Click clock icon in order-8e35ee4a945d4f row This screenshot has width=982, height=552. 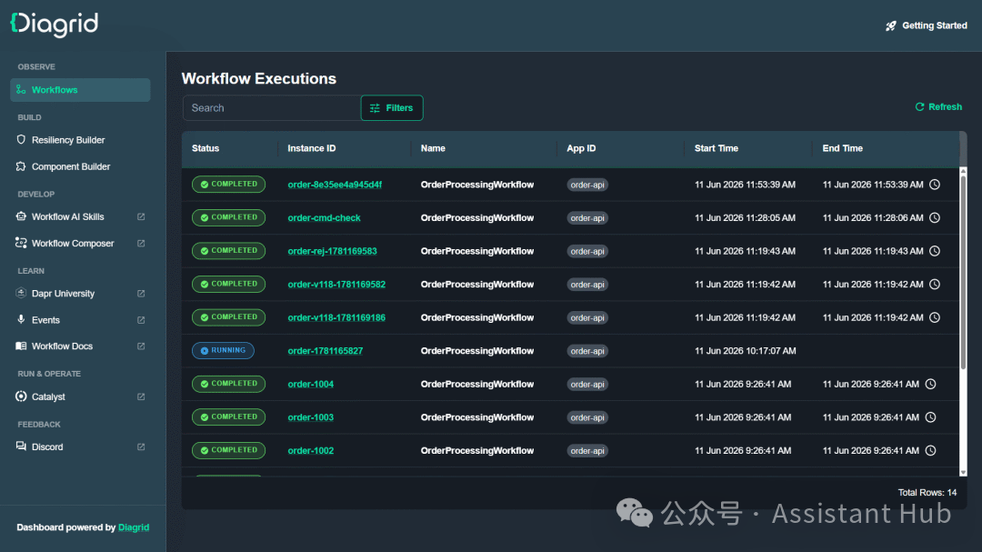(x=935, y=185)
